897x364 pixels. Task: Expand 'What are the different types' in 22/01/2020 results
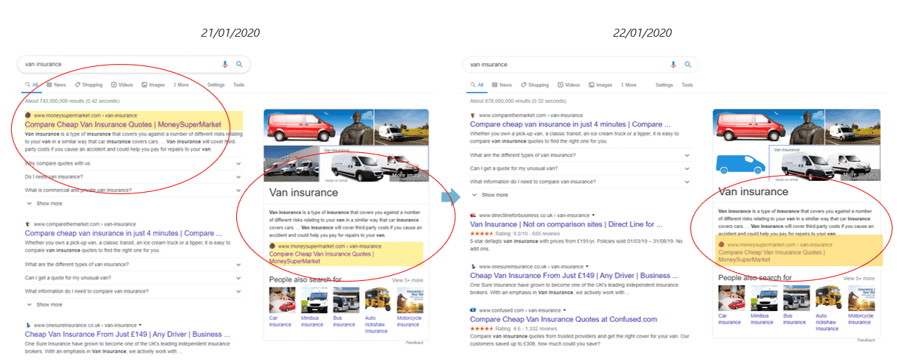click(581, 155)
